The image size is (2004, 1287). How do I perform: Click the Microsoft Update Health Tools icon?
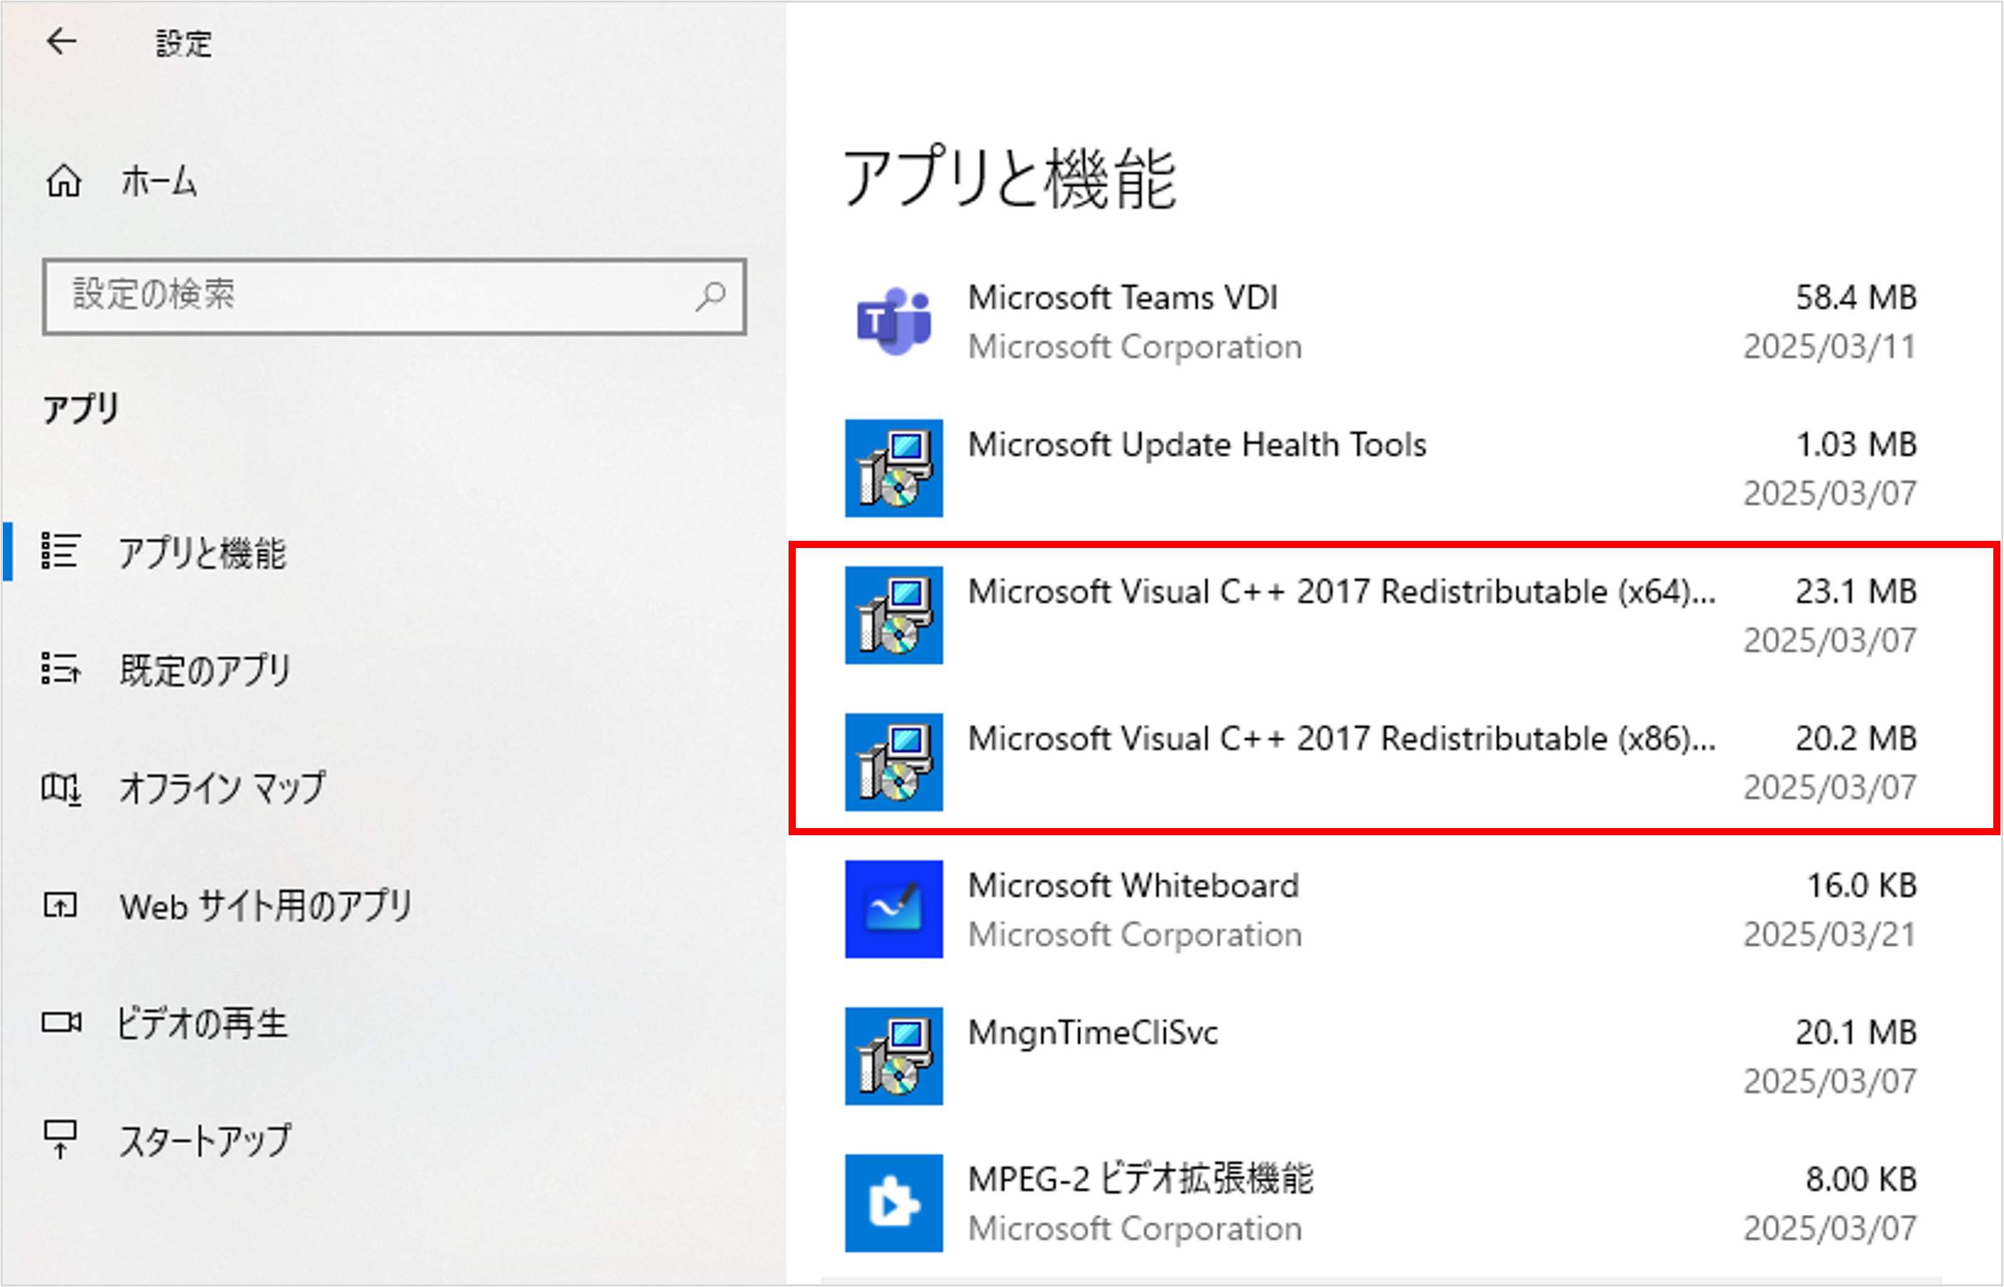(x=894, y=468)
